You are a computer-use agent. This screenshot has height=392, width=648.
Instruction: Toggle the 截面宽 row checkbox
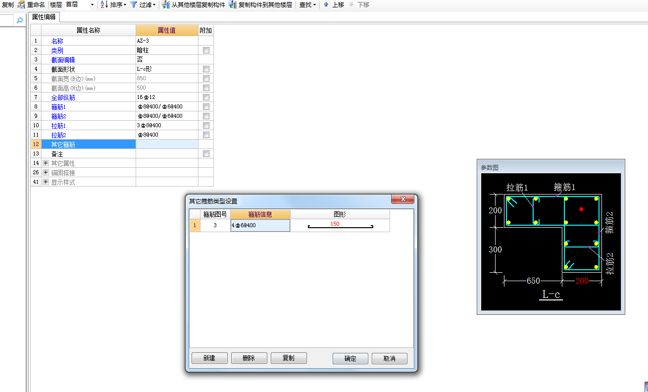tap(206, 79)
